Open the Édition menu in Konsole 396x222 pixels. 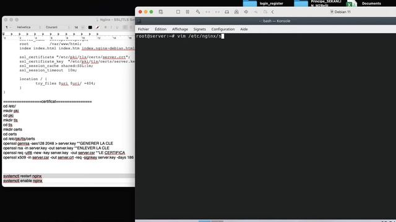click(x=161, y=29)
